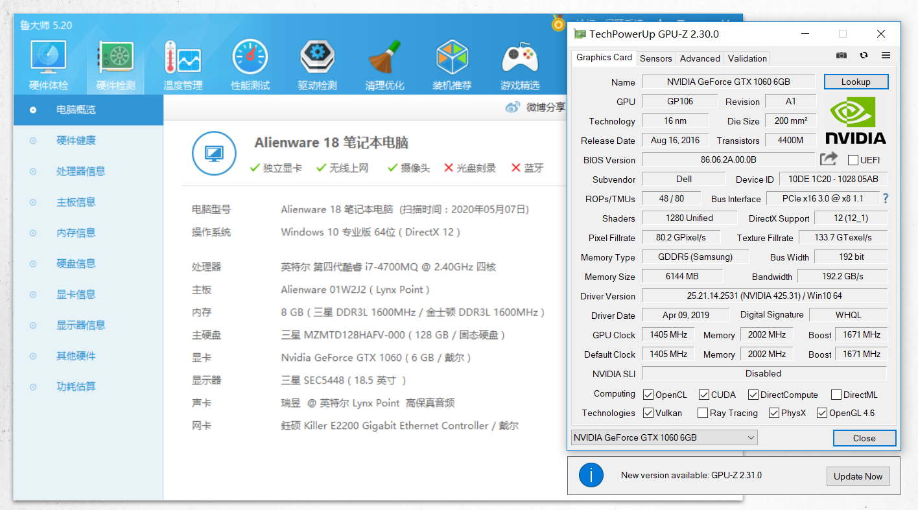The image size is (918, 510).
Task: Click the GPU field showing GP106
Action: point(679,101)
